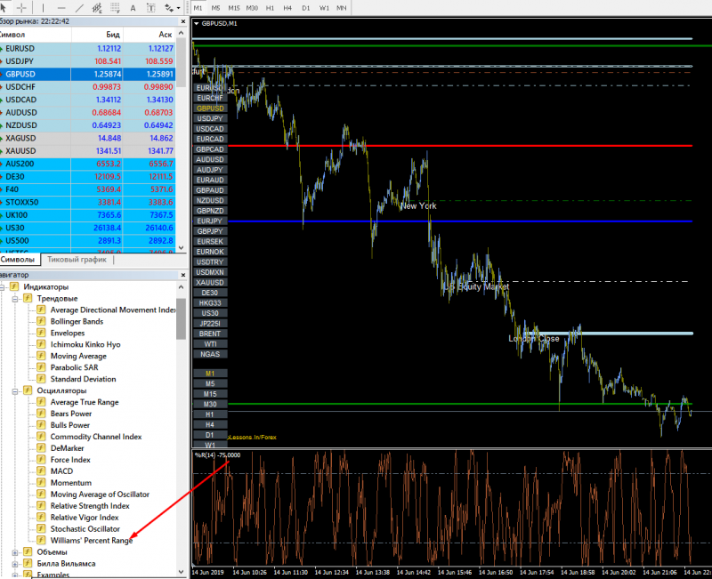Switch to M30 timeframe in top toolbar

point(252,8)
